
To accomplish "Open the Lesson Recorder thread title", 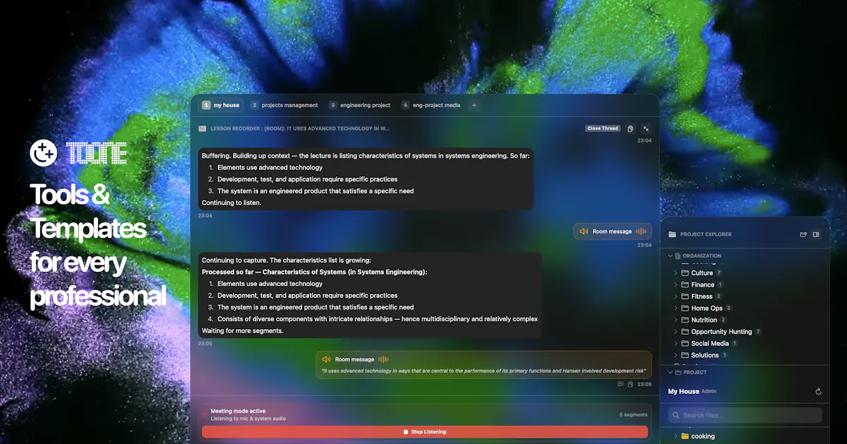I will (300, 128).
